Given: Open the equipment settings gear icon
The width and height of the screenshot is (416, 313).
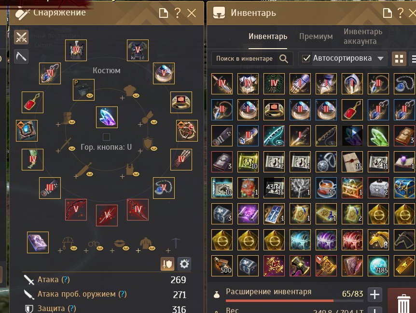Looking at the screenshot, I should (184, 264).
